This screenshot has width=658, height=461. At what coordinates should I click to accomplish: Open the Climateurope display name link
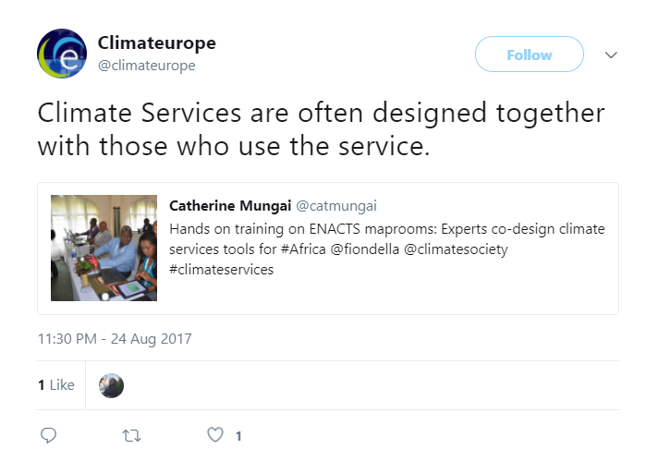point(156,43)
